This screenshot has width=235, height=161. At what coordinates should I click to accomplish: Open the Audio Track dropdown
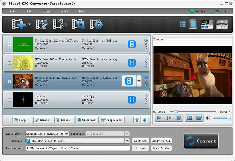(67, 134)
